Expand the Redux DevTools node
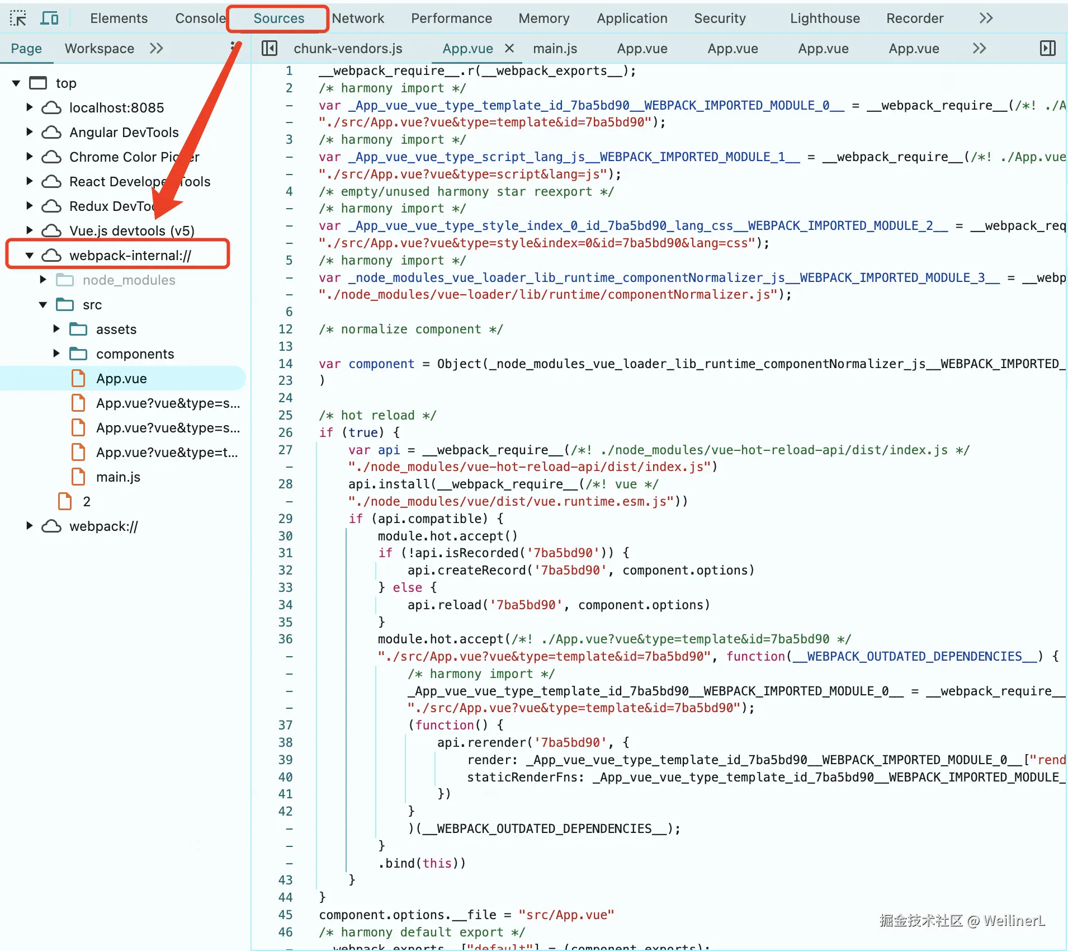This screenshot has height=951, width=1068. [x=30, y=206]
